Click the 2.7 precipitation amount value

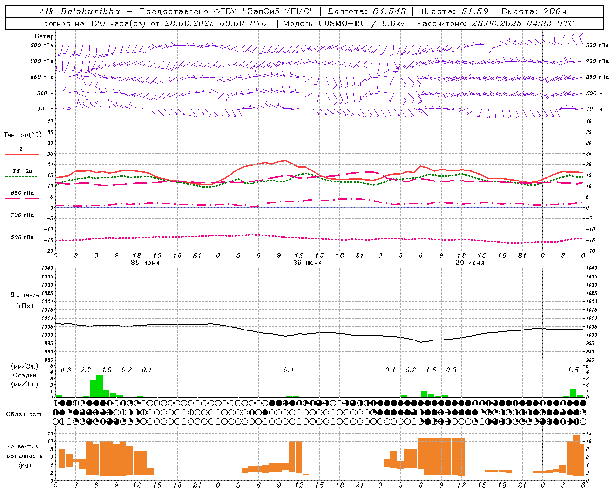point(86,370)
